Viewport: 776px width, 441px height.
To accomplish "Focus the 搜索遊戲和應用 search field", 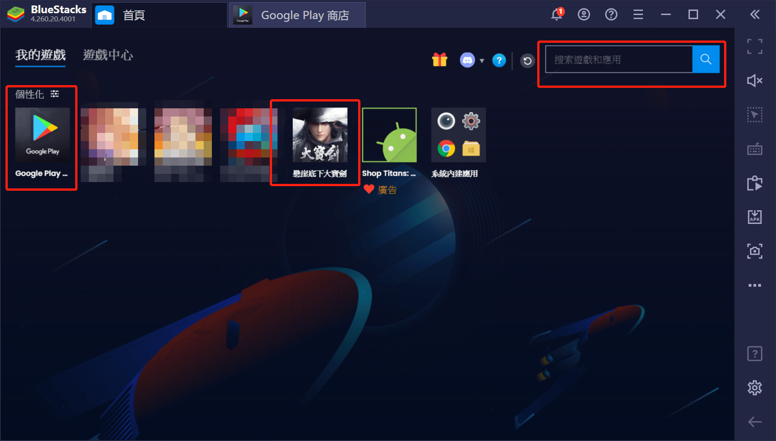I will click(x=619, y=59).
